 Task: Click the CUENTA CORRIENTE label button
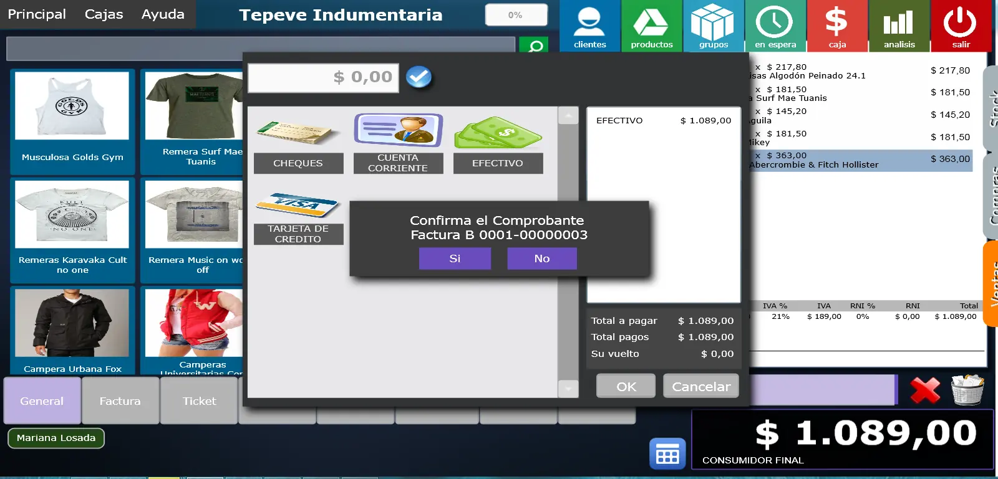pyautogui.click(x=398, y=163)
